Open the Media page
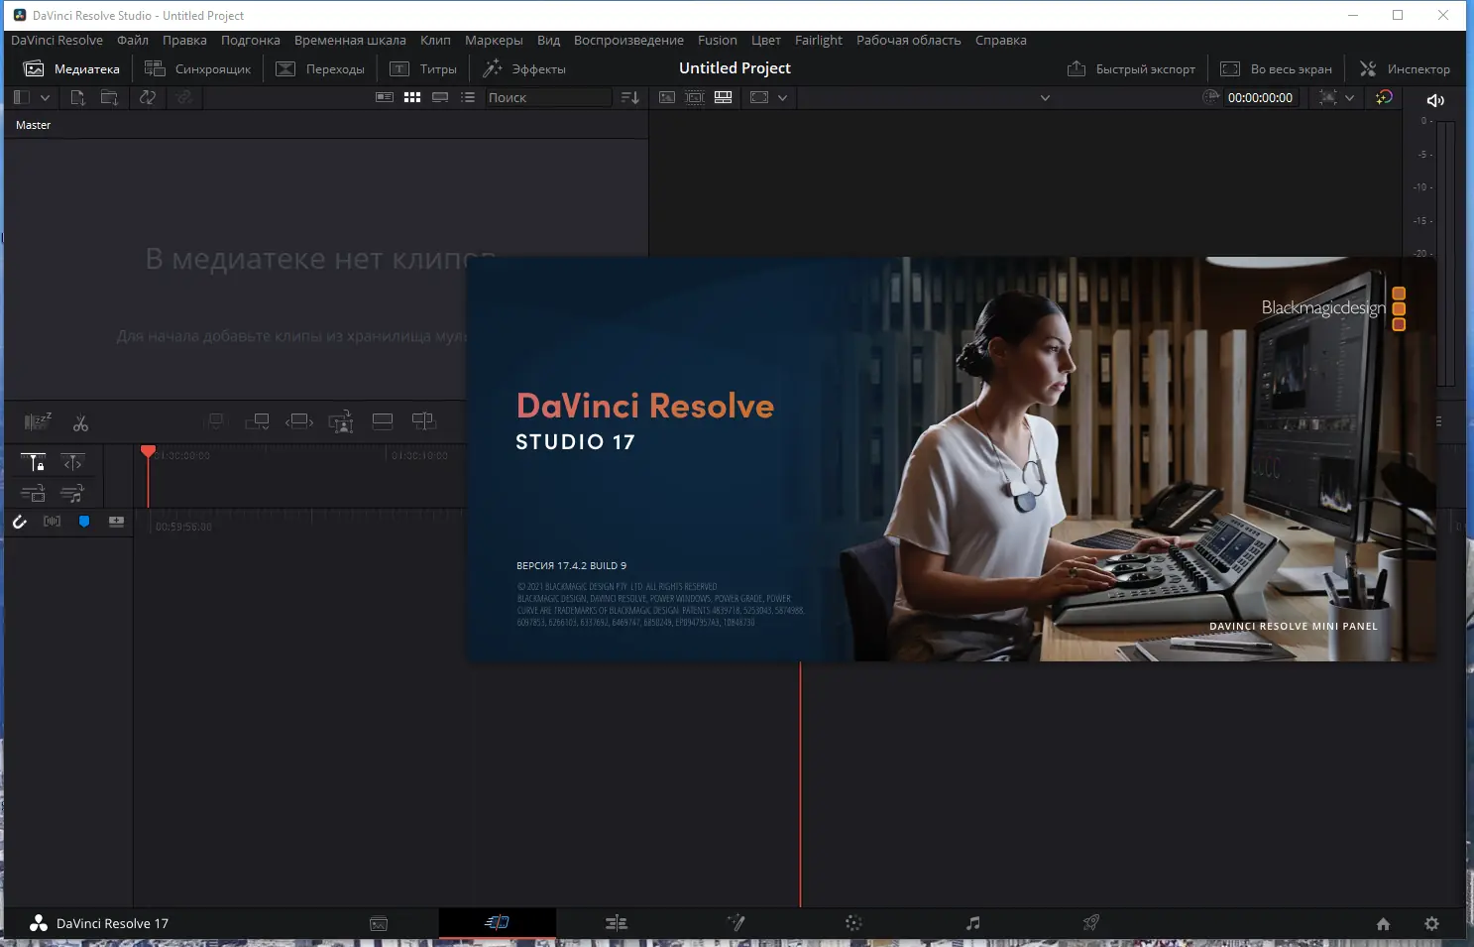The height and width of the screenshot is (947, 1474). [380, 923]
